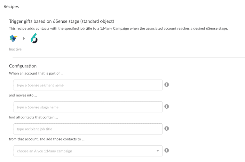Click the Inactive status label
245x162 pixels.
tap(15, 49)
